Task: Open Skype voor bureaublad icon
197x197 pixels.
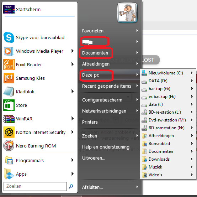Action: [x=9, y=37]
